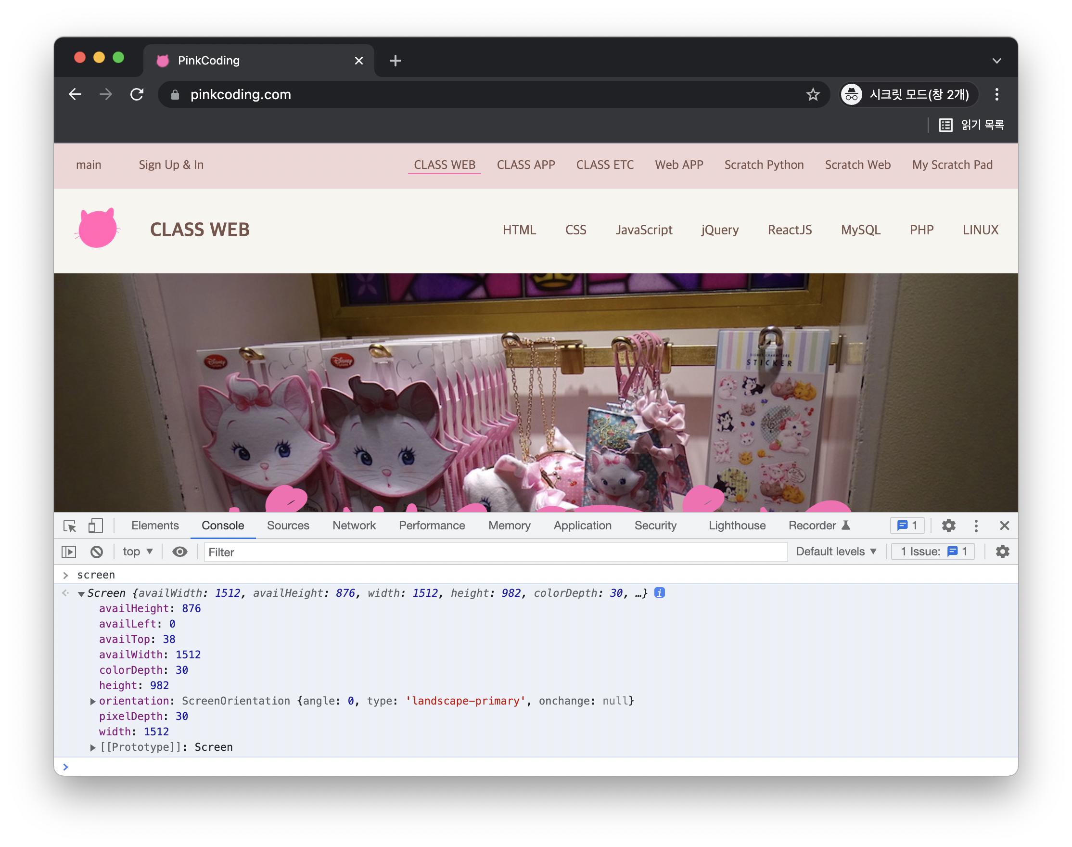This screenshot has width=1072, height=847.
Task: Close the PinkCoding tab
Action: 358,61
